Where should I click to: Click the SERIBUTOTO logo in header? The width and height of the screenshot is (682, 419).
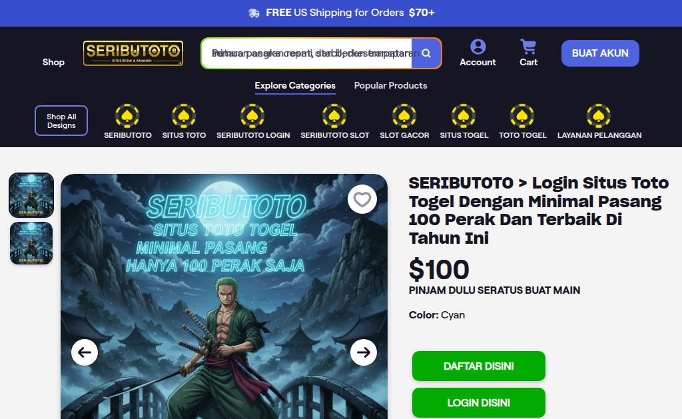133,53
